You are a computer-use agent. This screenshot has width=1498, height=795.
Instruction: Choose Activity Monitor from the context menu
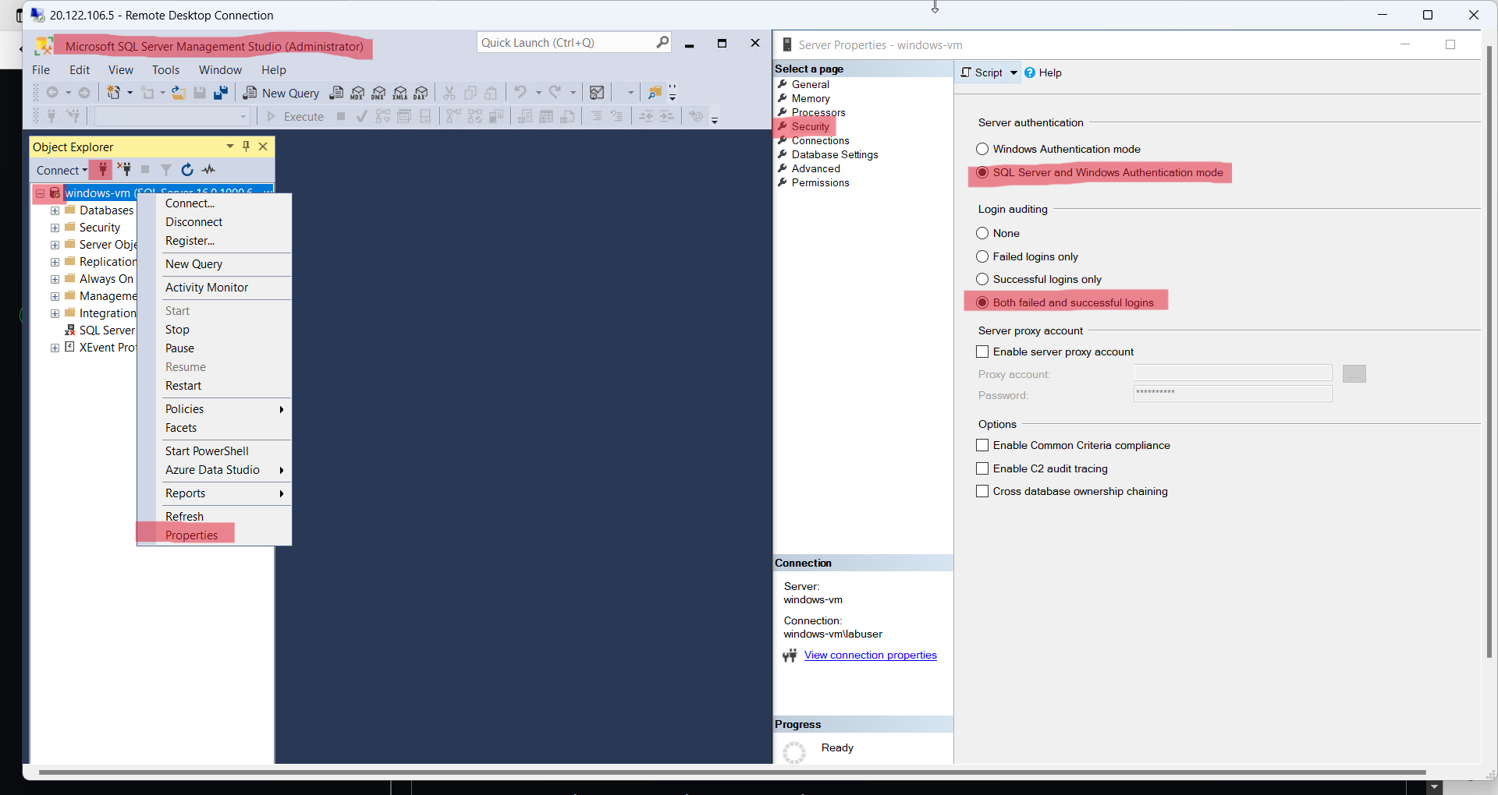pyautogui.click(x=206, y=287)
